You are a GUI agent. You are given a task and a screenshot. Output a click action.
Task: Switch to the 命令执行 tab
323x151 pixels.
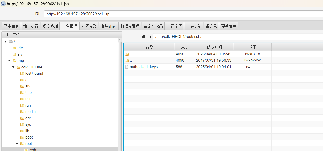[31, 26]
